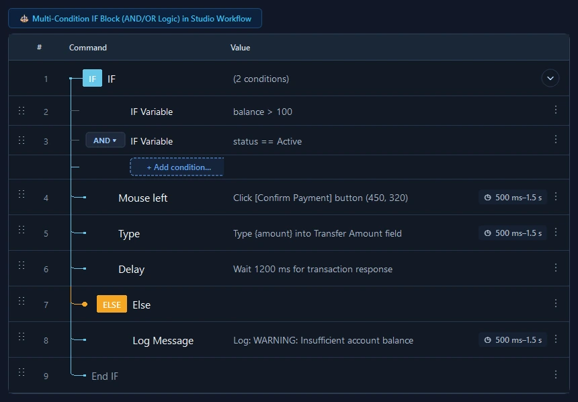
Task: Open more options menu for Mouse left row
Action: pyautogui.click(x=556, y=196)
